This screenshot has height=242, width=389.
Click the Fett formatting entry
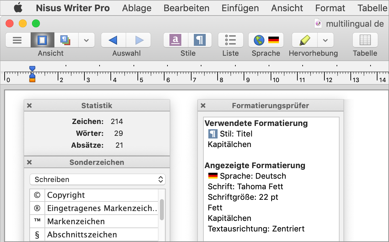(215, 207)
